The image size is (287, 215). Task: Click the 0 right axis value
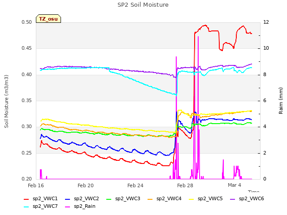[x=265, y=179]
